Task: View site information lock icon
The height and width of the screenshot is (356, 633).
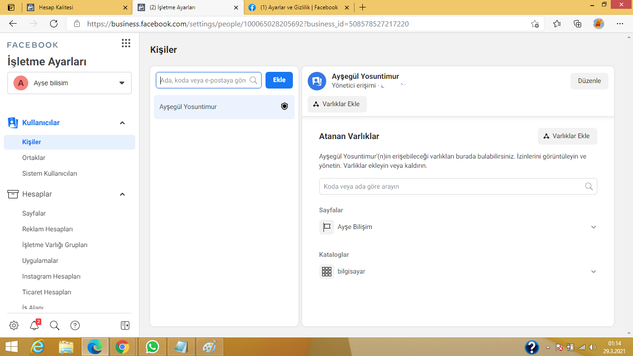Action: [x=77, y=24]
